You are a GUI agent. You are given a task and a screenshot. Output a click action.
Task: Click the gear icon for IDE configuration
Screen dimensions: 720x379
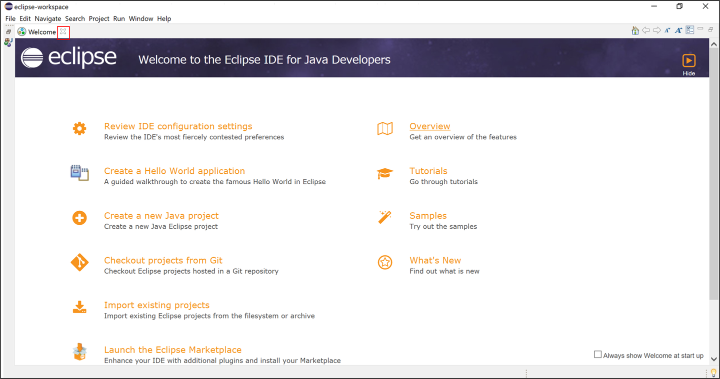point(79,128)
